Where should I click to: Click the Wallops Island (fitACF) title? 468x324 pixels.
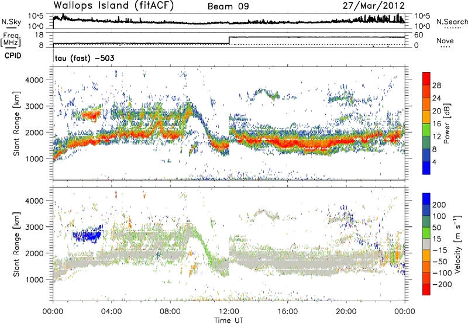tap(113, 5)
